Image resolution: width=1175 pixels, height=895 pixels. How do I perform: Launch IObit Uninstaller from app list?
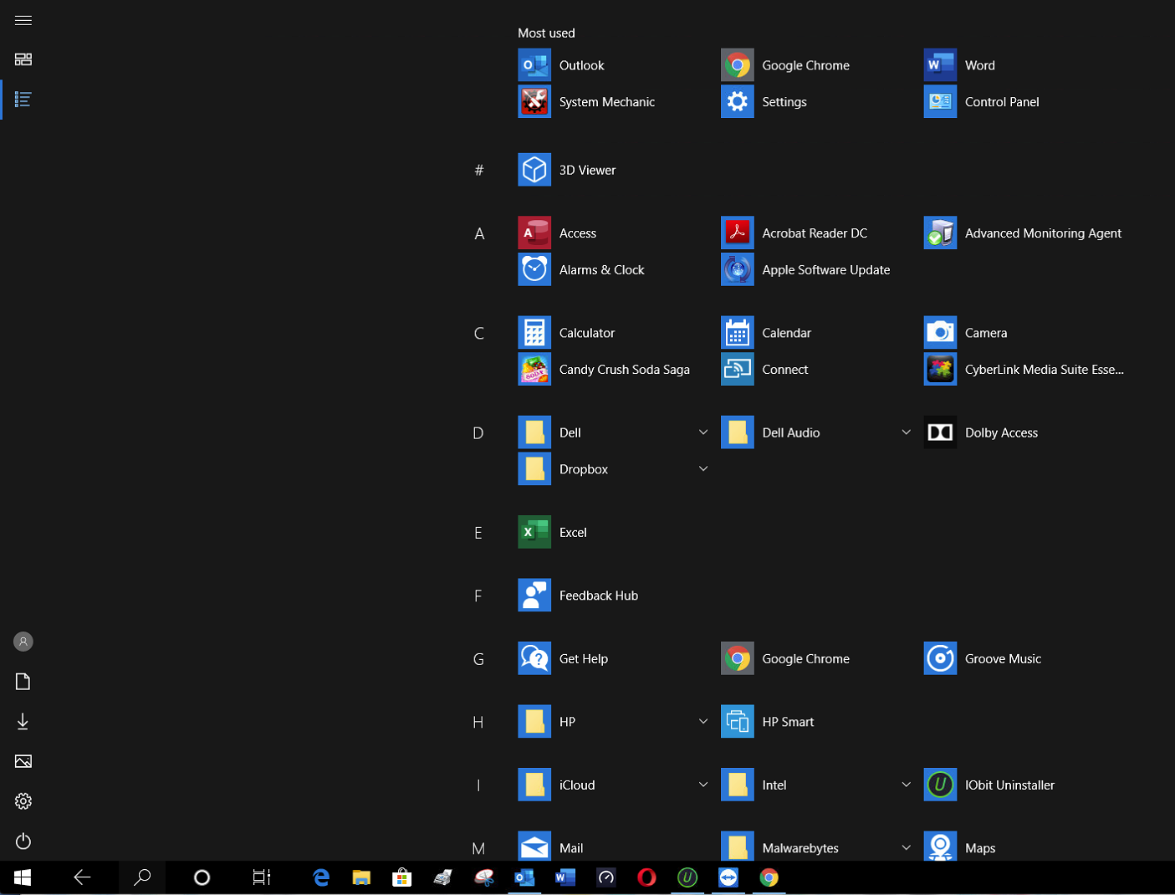[1019, 785]
